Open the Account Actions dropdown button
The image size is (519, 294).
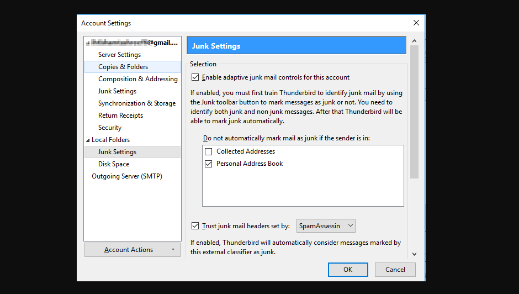click(x=133, y=250)
